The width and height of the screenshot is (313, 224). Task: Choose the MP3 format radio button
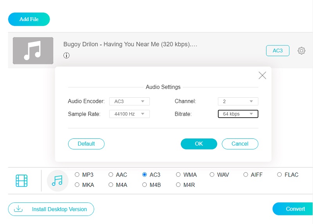click(77, 175)
